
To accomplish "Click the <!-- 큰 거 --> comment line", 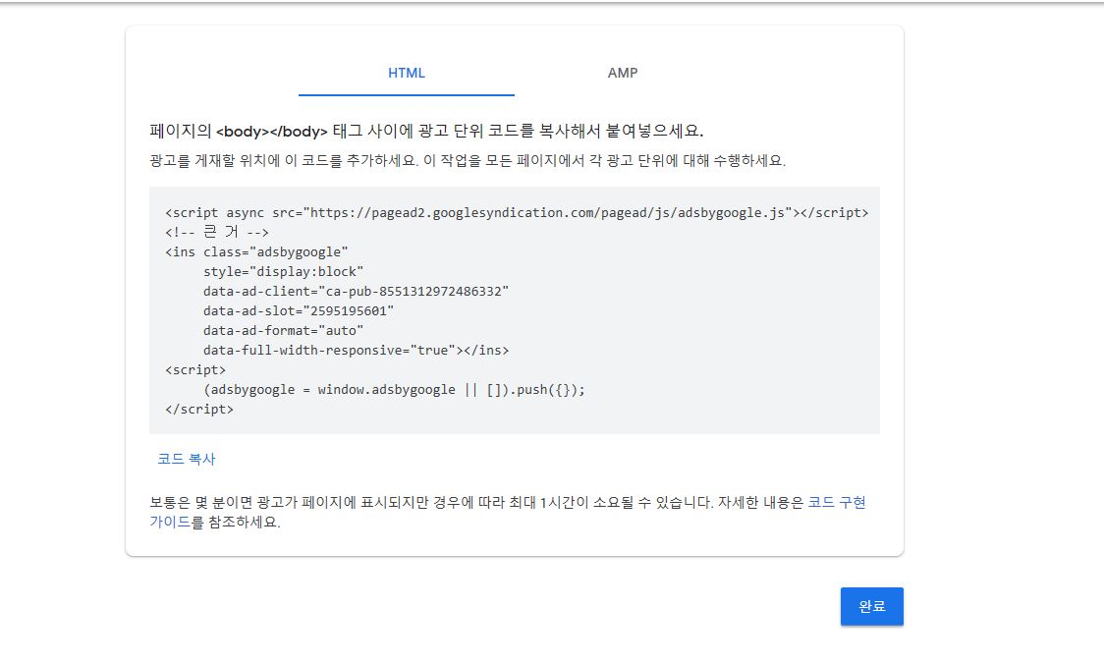I will [x=217, y=233].
